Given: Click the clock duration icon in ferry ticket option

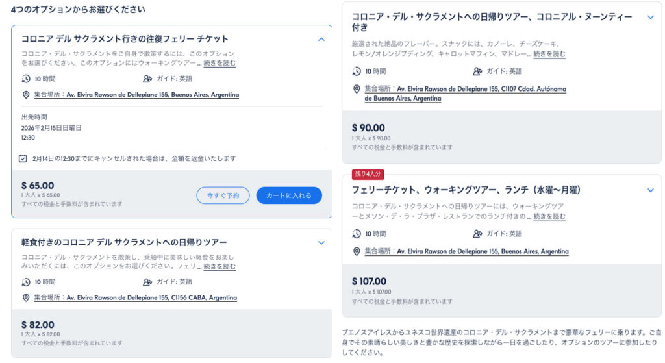Looking at the screenshot, I should click(x=26, y=79).
